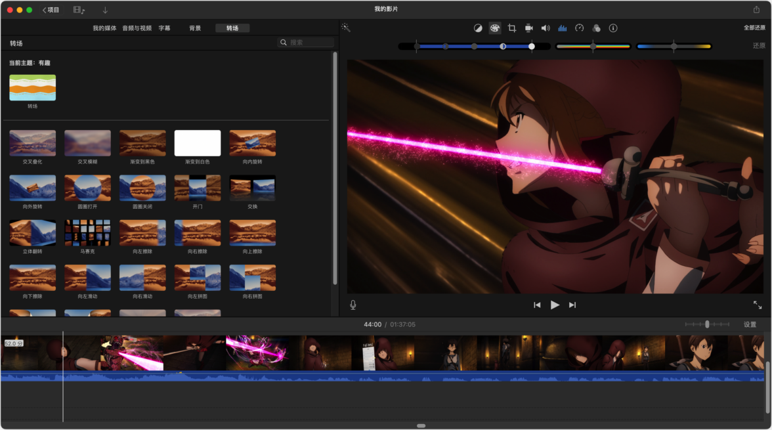
Task: Skip to the previous clip
Action: 537,305
